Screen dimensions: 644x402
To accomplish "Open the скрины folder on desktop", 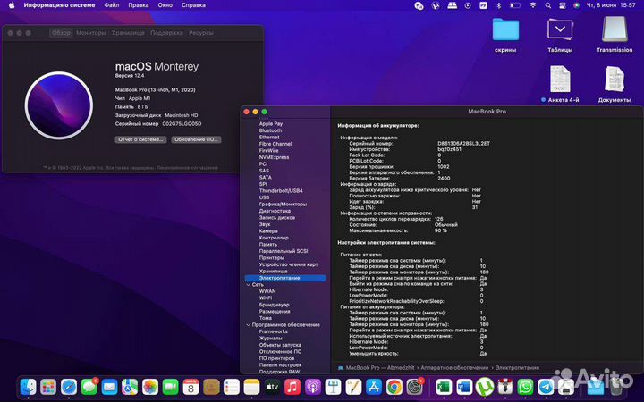I will 505,35.
